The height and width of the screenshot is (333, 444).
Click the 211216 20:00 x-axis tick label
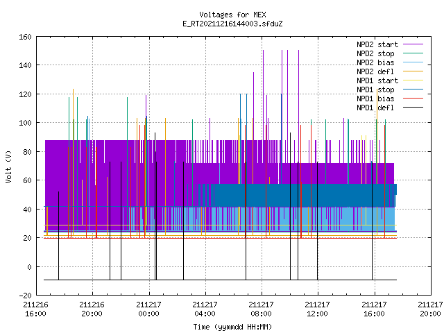click(92, 309)
